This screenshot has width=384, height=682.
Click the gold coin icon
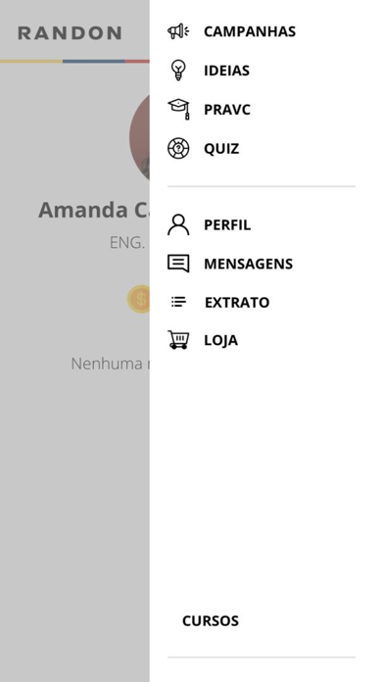coord(139,299)
